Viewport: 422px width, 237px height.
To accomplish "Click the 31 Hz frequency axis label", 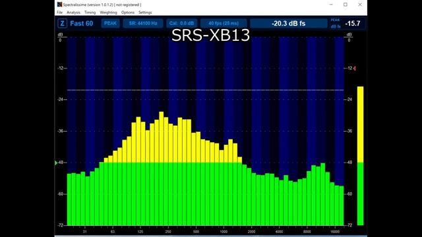I will (85, 232).
